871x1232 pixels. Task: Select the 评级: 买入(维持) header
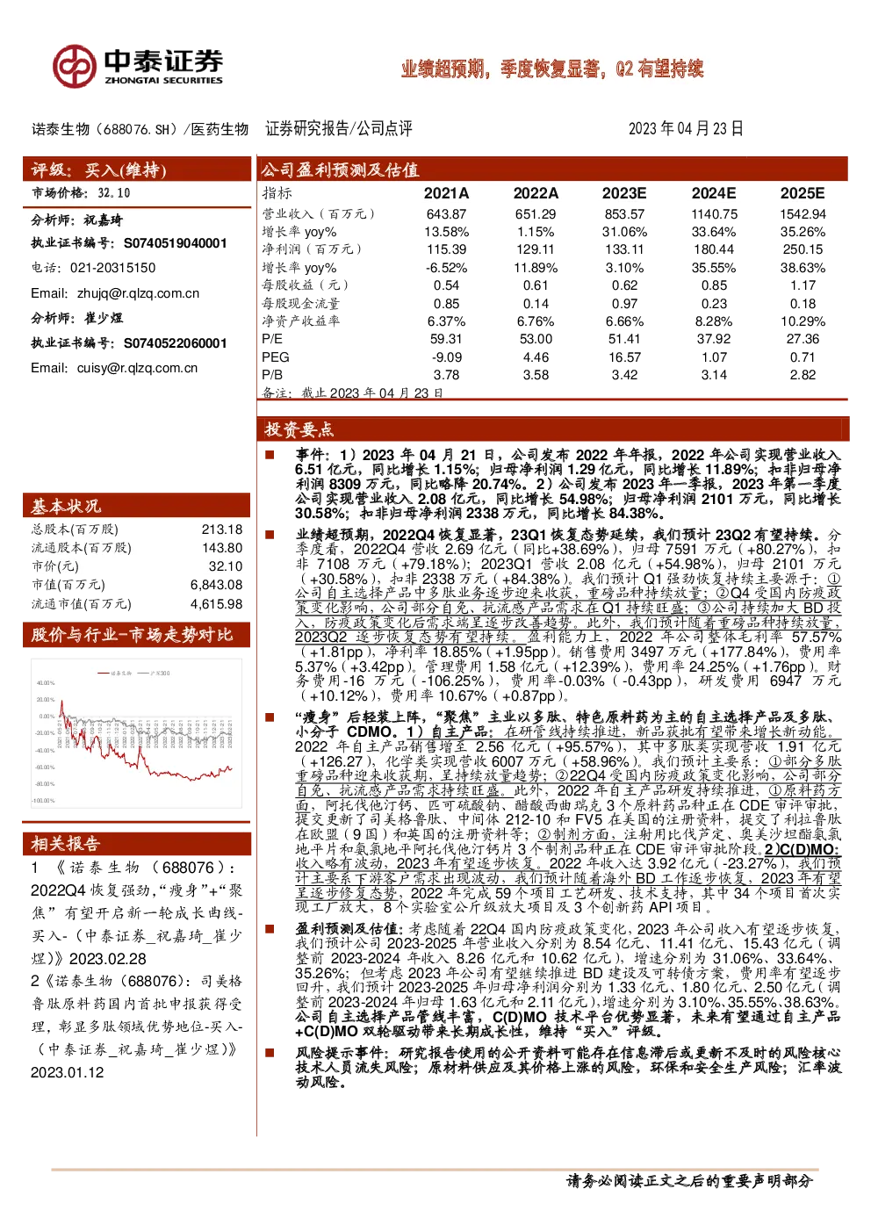tap(137, 169)
